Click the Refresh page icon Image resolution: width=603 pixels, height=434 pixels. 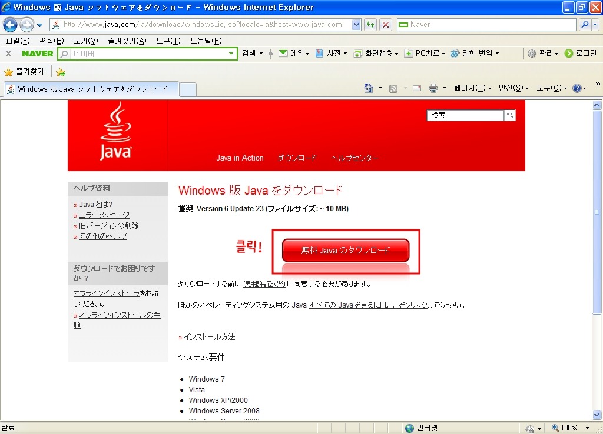(370, 25)
